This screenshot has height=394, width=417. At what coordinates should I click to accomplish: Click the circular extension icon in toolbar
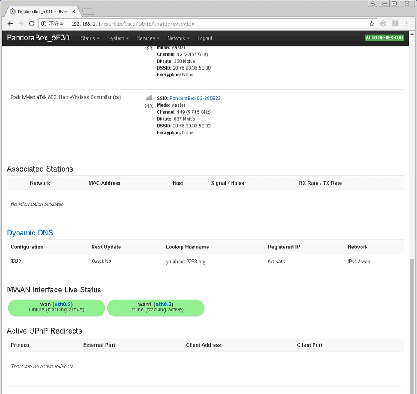[x=383, y=24]
